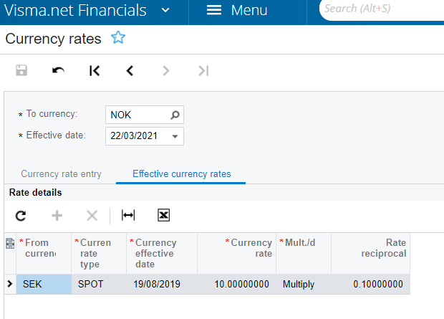Delete the selected rate row
Viewport: 444px width, 319px height.
[92, 216]
